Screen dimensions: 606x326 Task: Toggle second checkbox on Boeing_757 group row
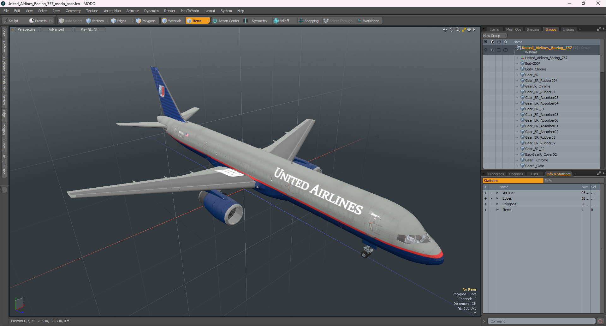click(x=506, y=50)
